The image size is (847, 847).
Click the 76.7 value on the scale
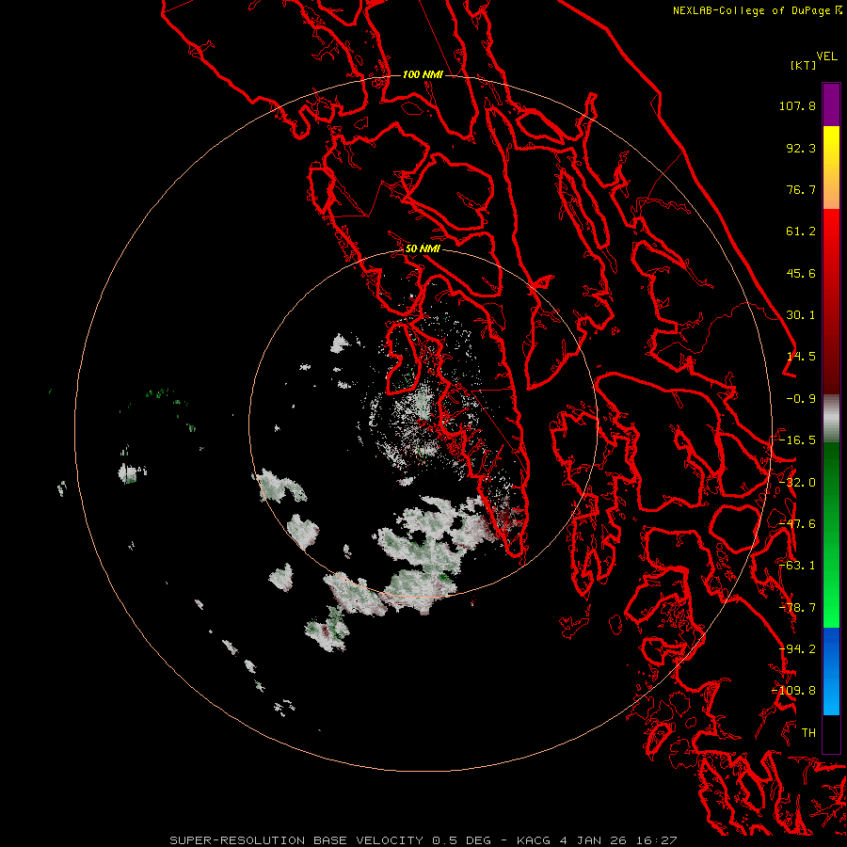point(801,189)
